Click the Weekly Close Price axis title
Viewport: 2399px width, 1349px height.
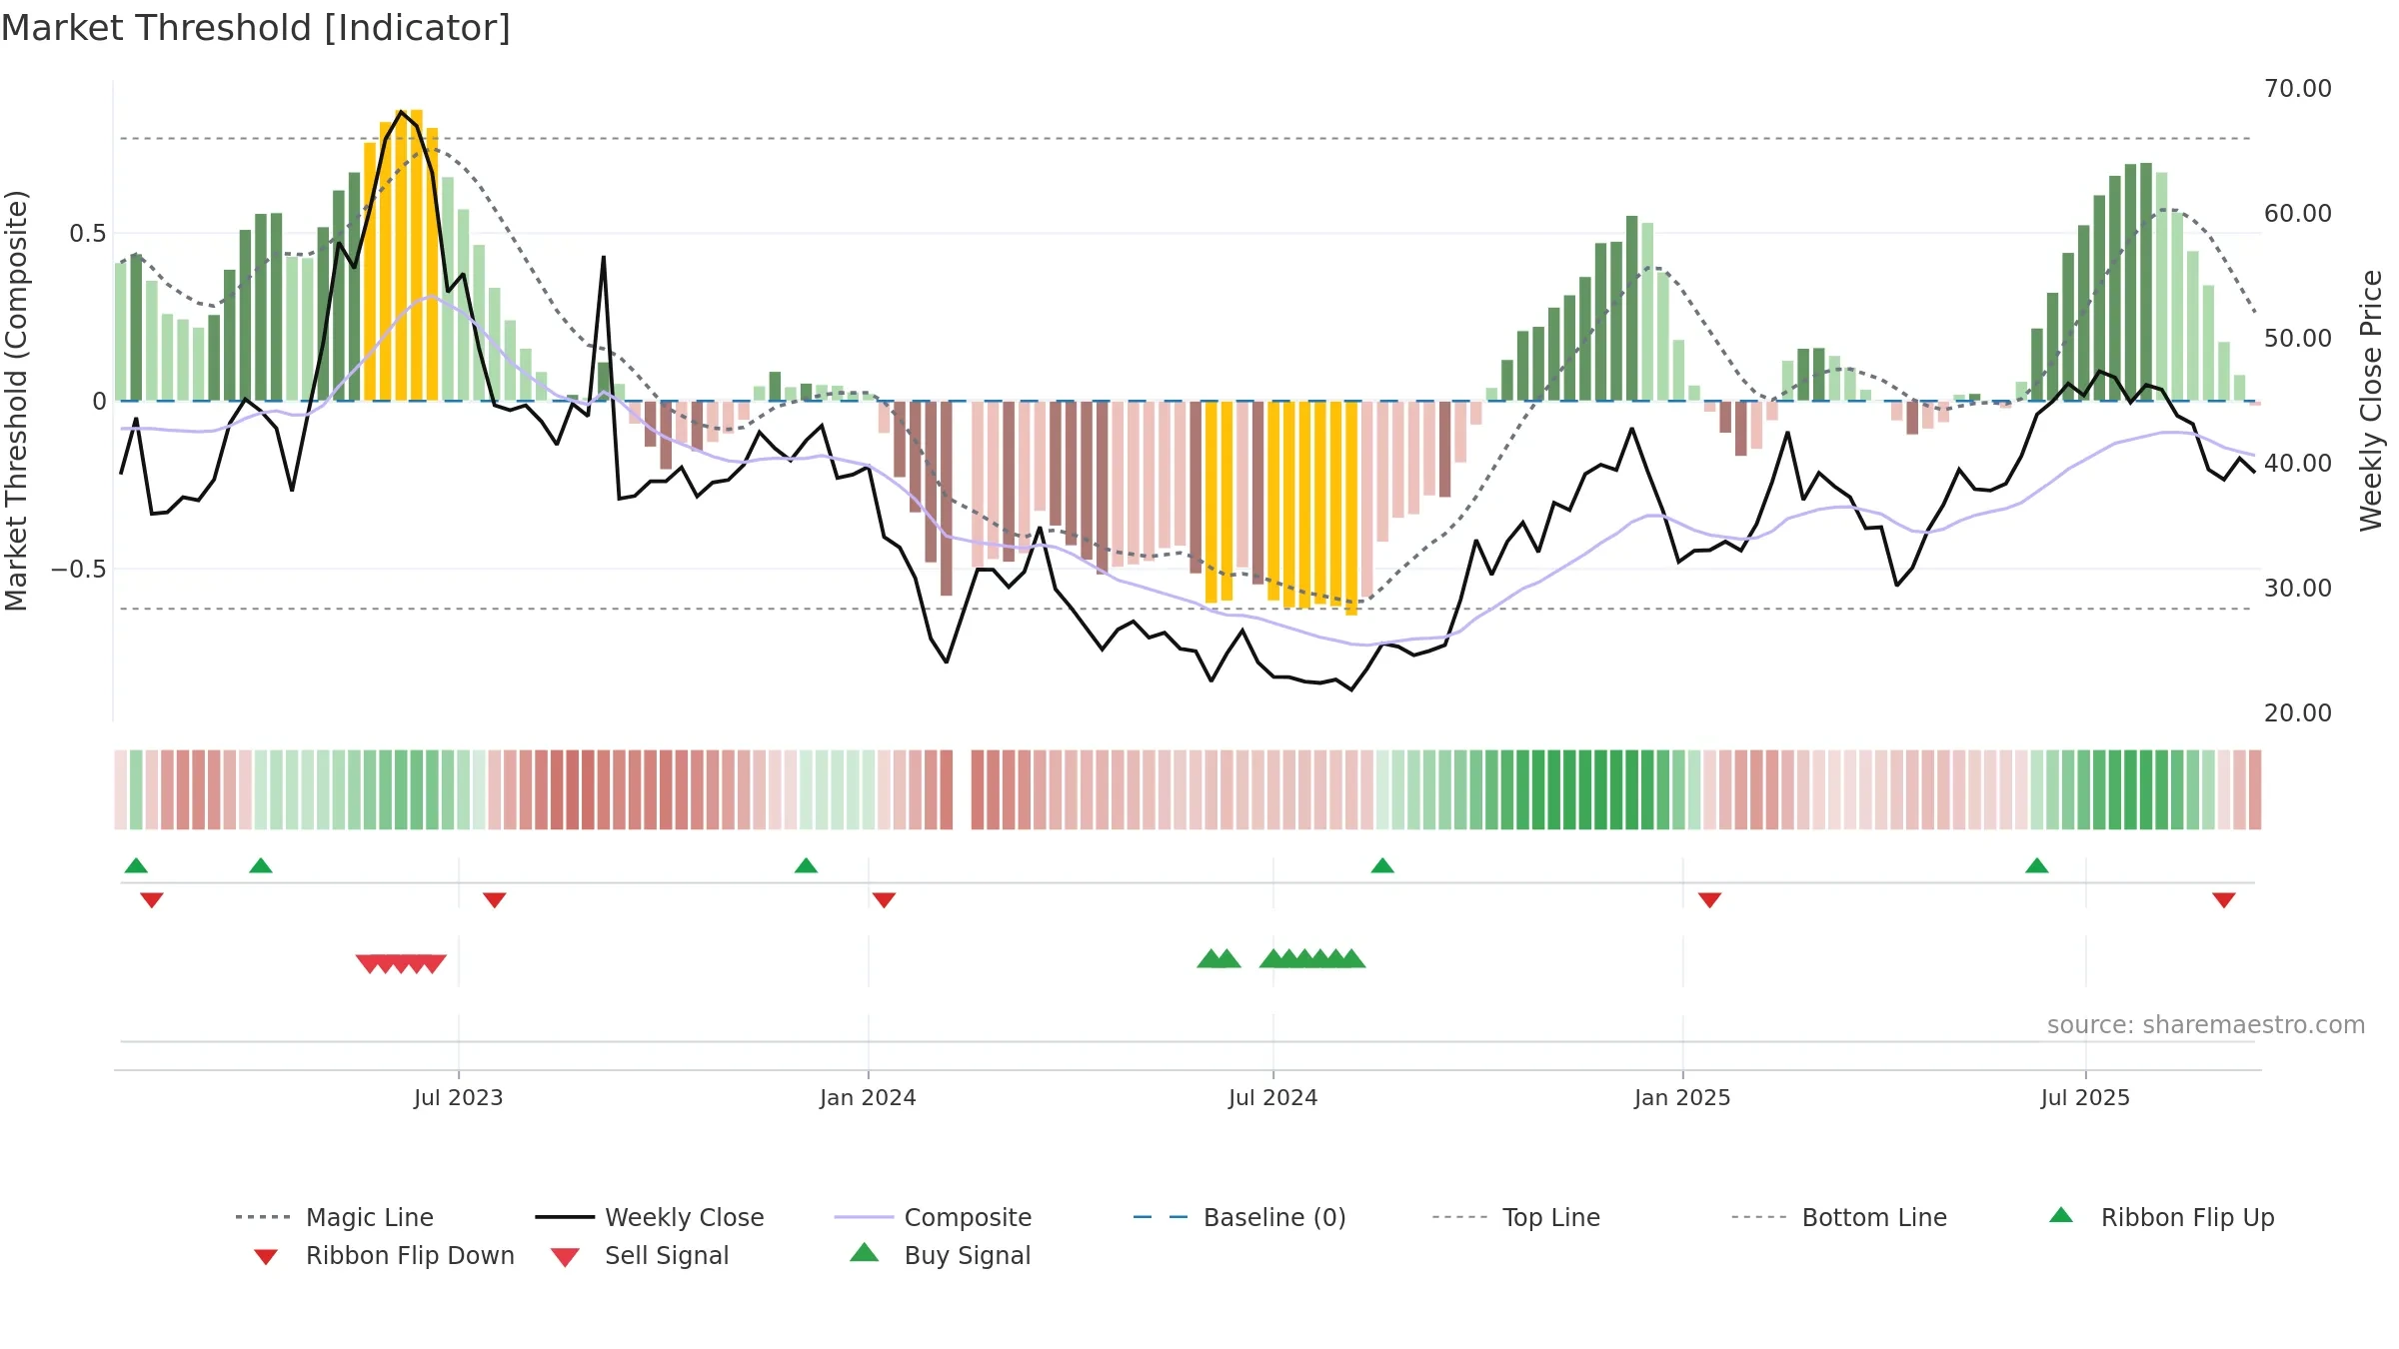pos(2372,401)
